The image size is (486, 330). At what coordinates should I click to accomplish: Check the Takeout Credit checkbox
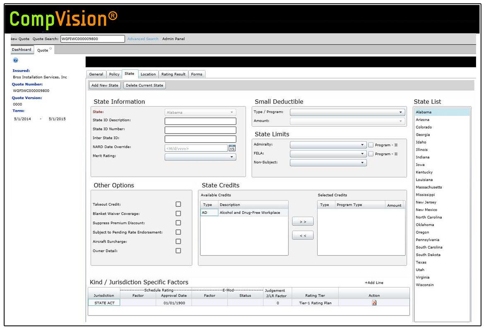click(178, 204)
